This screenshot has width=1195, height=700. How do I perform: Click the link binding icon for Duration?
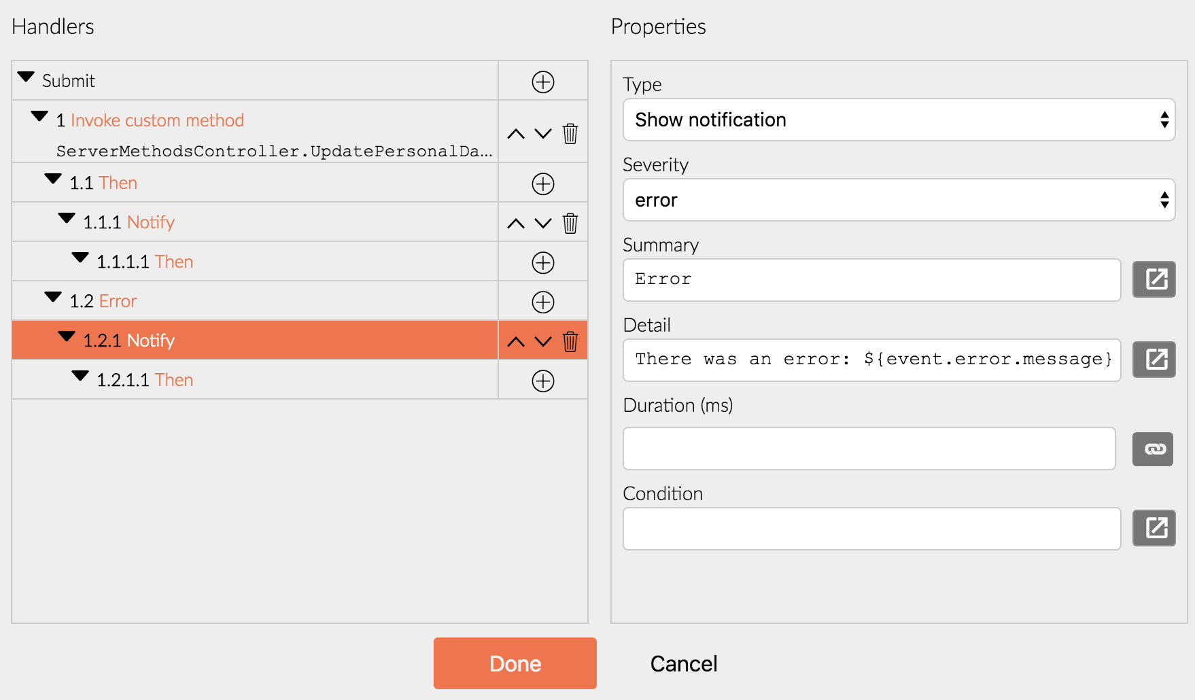[1153, 449]
